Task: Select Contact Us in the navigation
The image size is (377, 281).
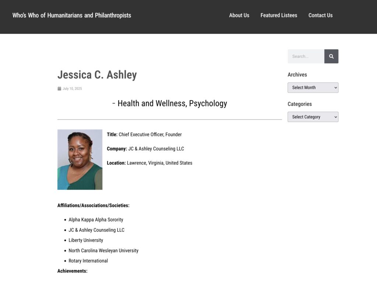Action: [320, 15]
